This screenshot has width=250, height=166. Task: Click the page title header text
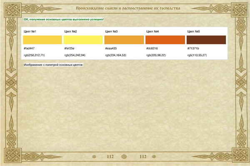[x=128, y=8]
